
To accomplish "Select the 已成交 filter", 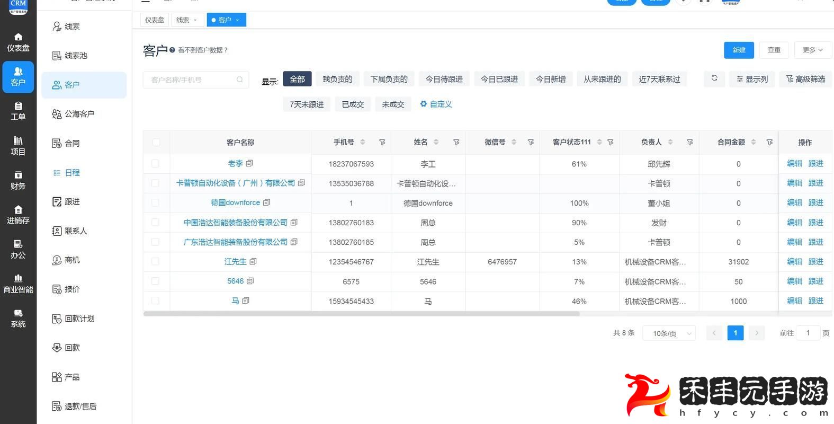I will pos(353,104).
